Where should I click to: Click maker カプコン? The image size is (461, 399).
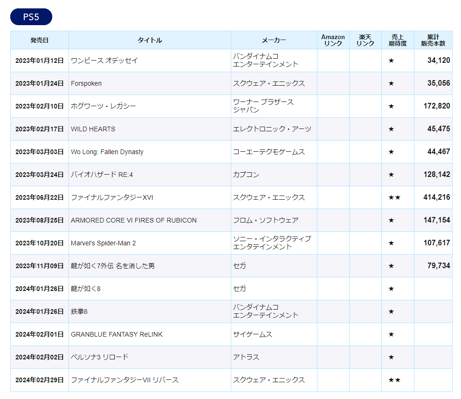[x=246, y=175]
